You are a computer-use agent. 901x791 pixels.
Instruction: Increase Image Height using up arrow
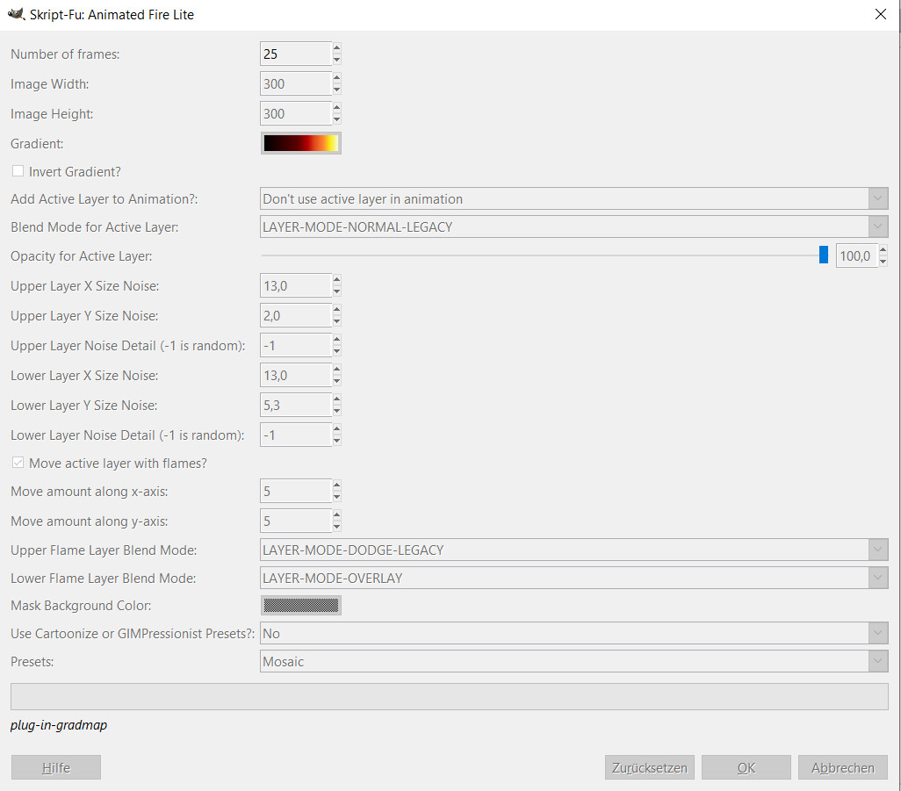coord(336,108)
